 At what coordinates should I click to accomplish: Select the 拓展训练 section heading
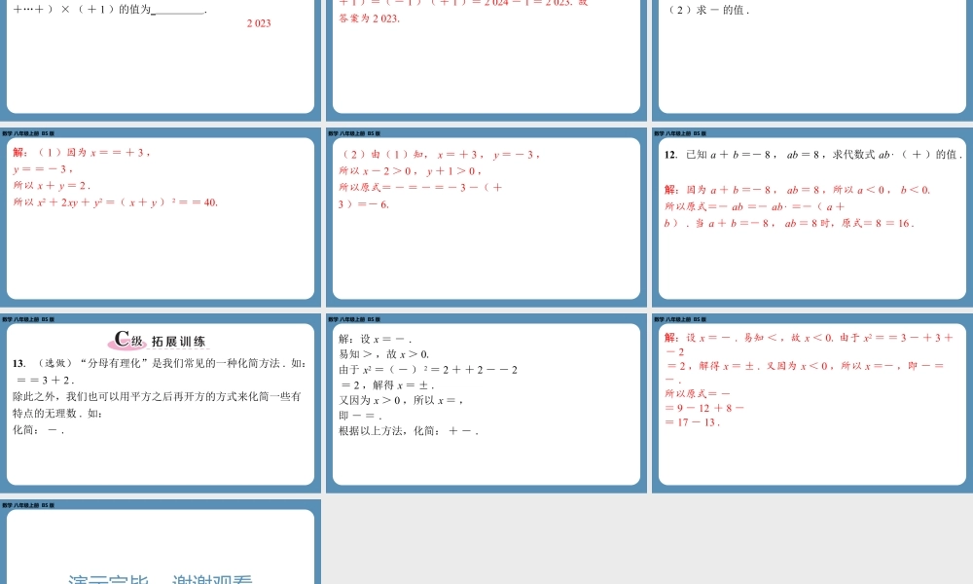[178, 342]
